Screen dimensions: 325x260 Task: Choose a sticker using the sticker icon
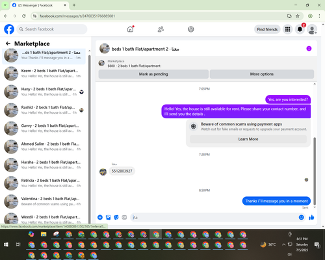pyautogui.click(x=116, y=217)
